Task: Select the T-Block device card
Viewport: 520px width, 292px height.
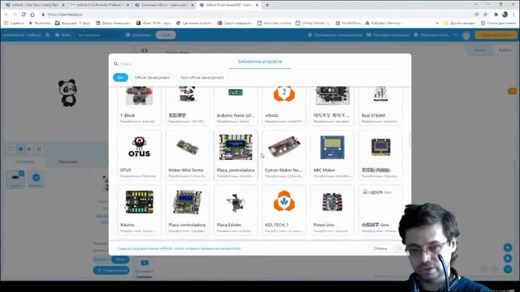Action: point(139,105)
